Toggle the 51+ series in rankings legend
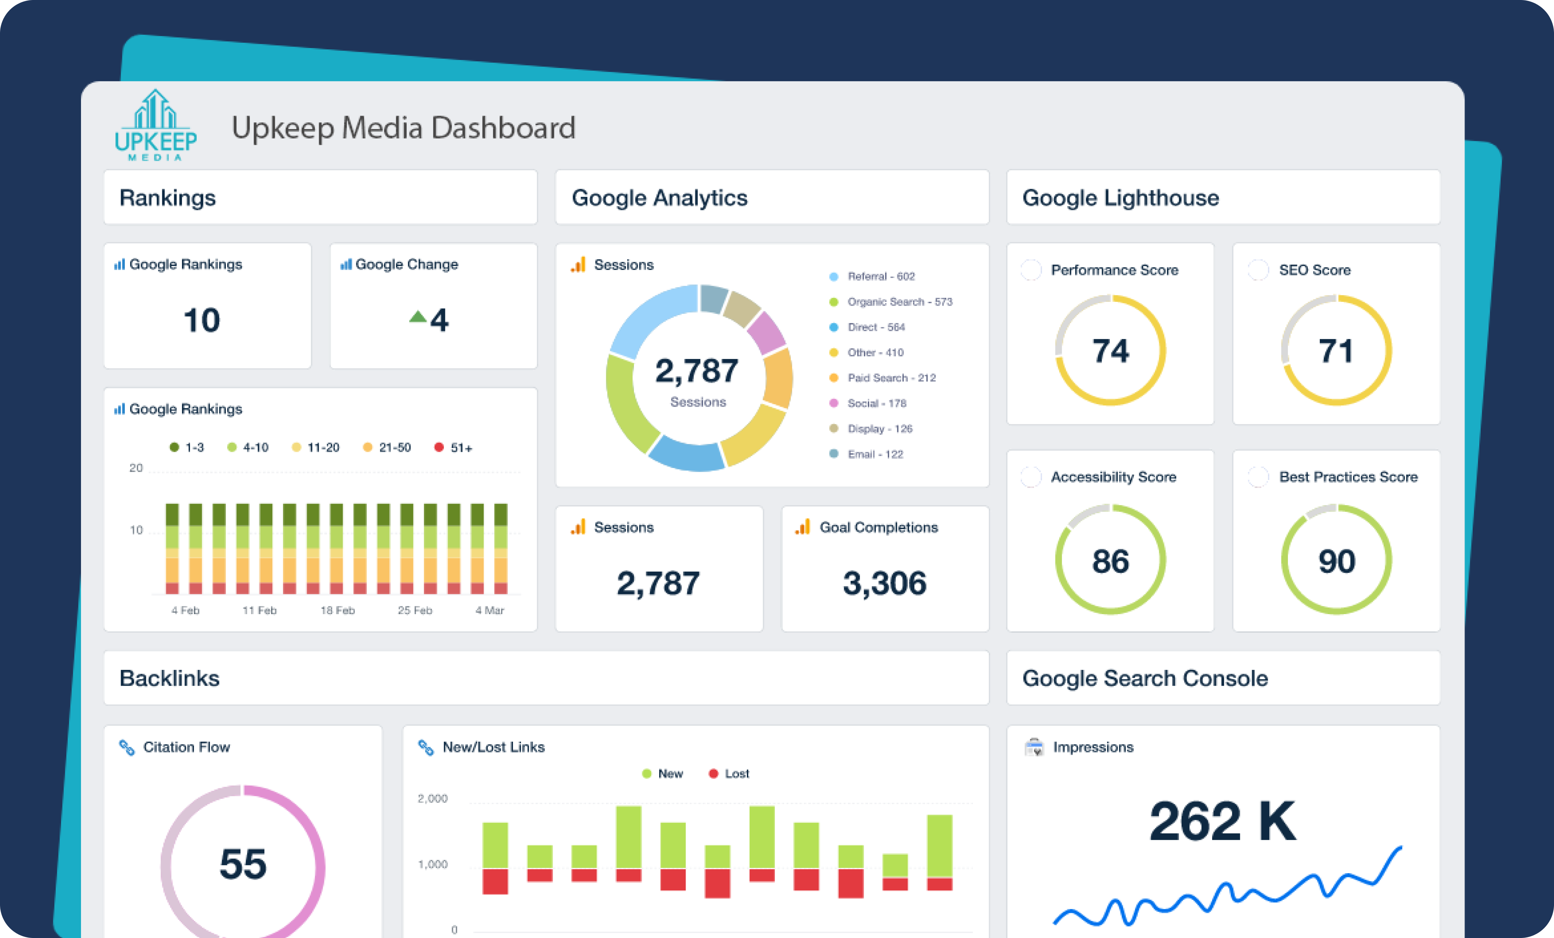Viewport: 1554px width, 938px height. coord(453,447)
